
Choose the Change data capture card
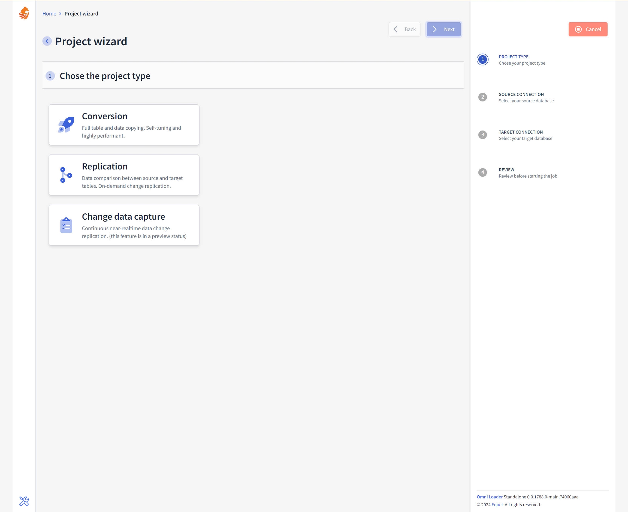pos(124,225)
